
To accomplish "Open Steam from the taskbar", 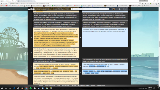I will pos(39,88).
